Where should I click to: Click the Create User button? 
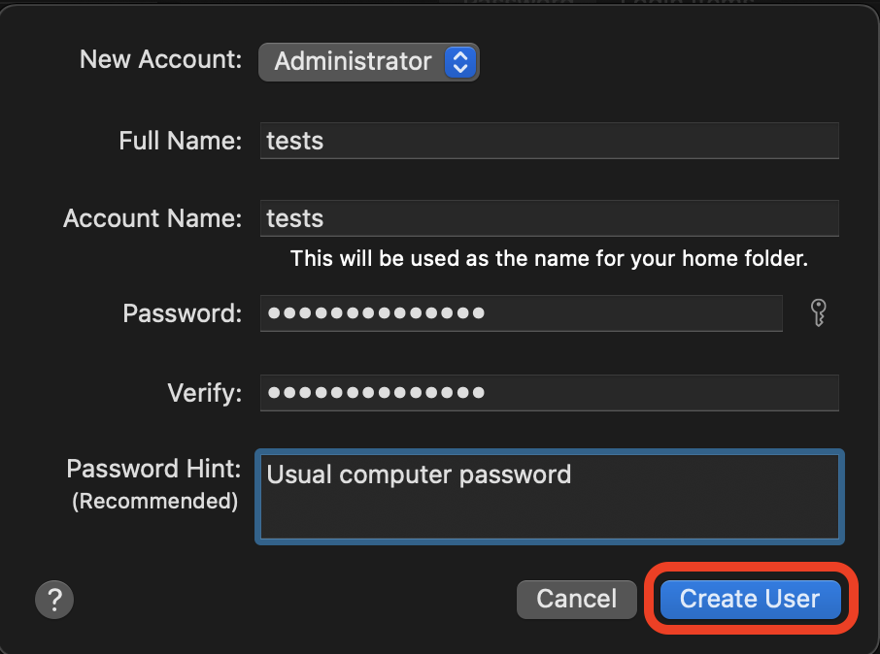pos(749,599)
